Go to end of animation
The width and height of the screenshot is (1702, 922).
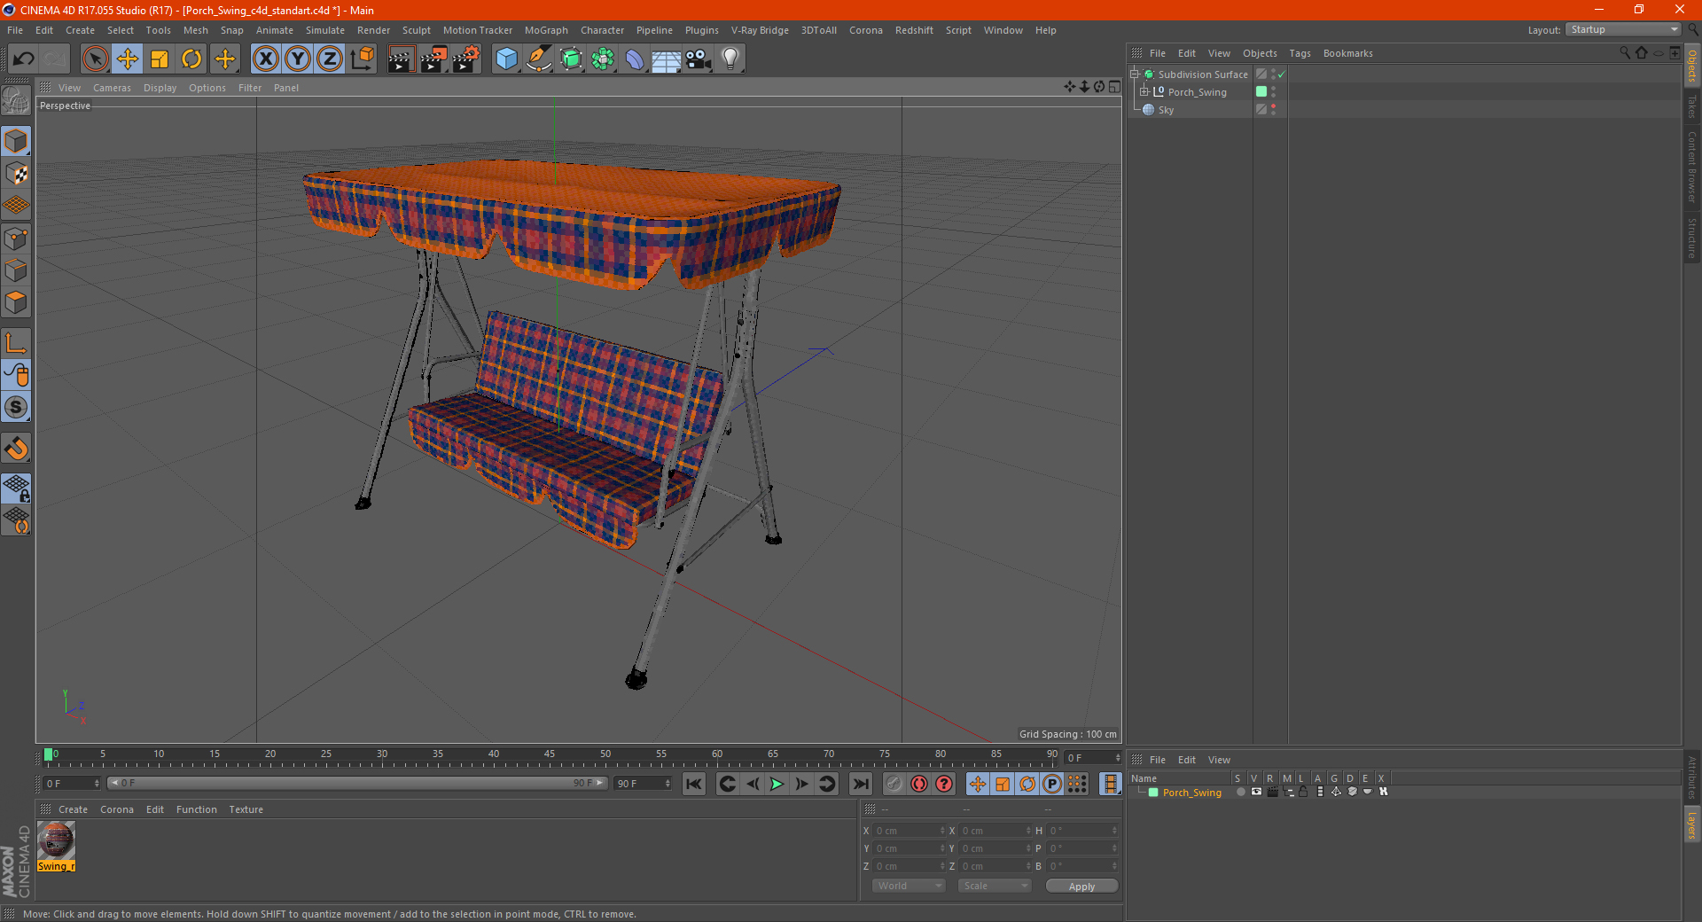click(860, 784)
